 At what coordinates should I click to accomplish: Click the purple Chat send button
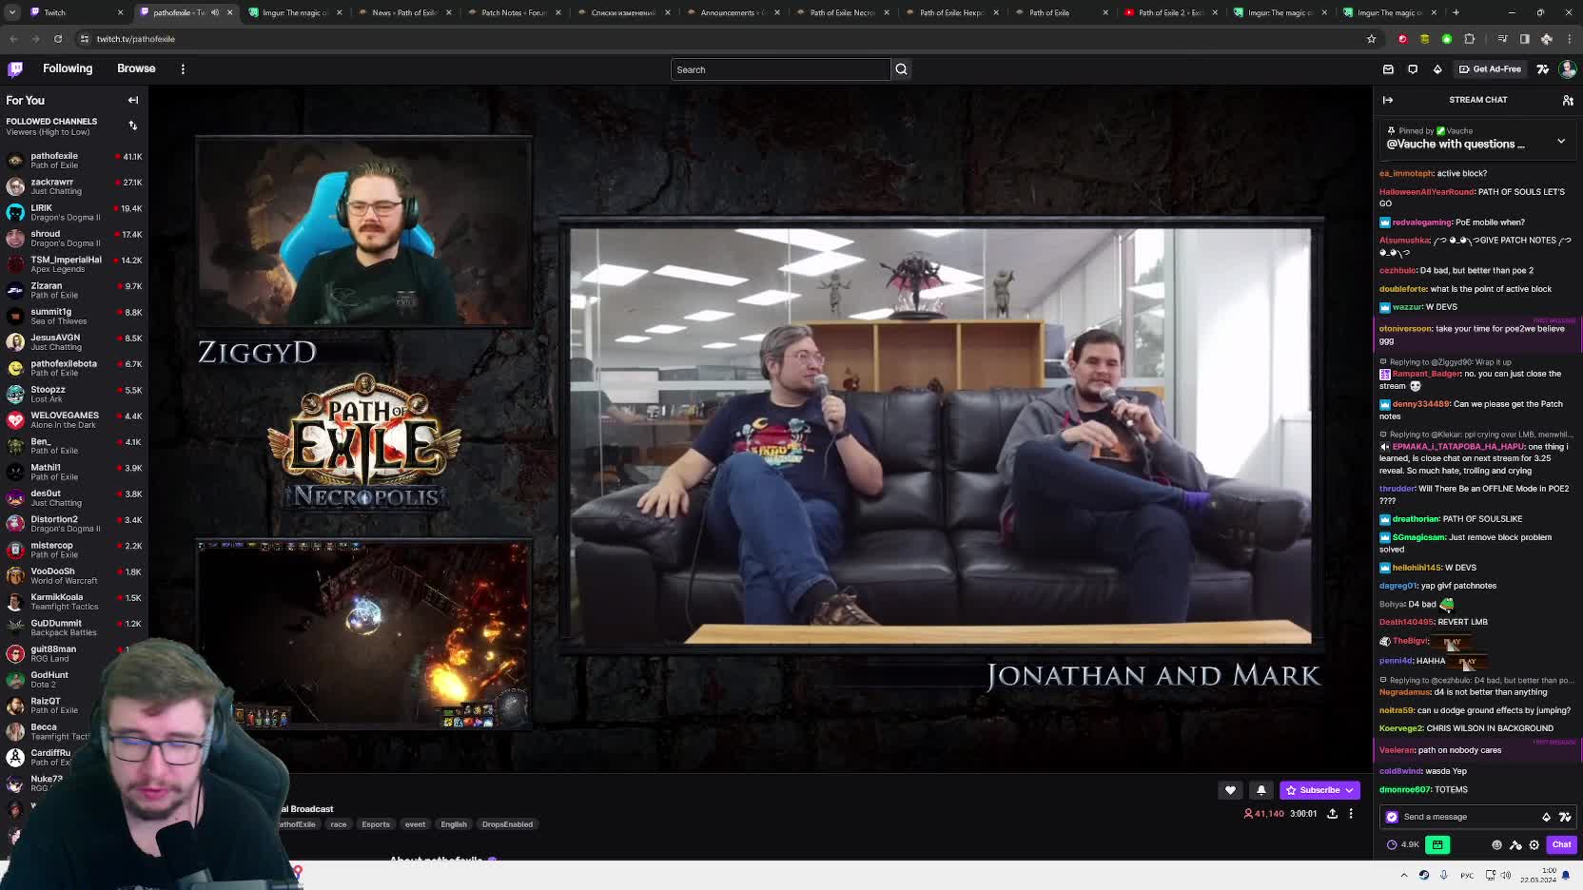(x=1561, y=844)
